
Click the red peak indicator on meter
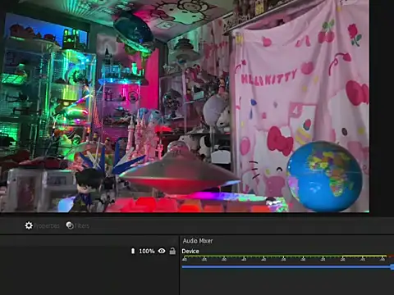[x=391, y=256]
